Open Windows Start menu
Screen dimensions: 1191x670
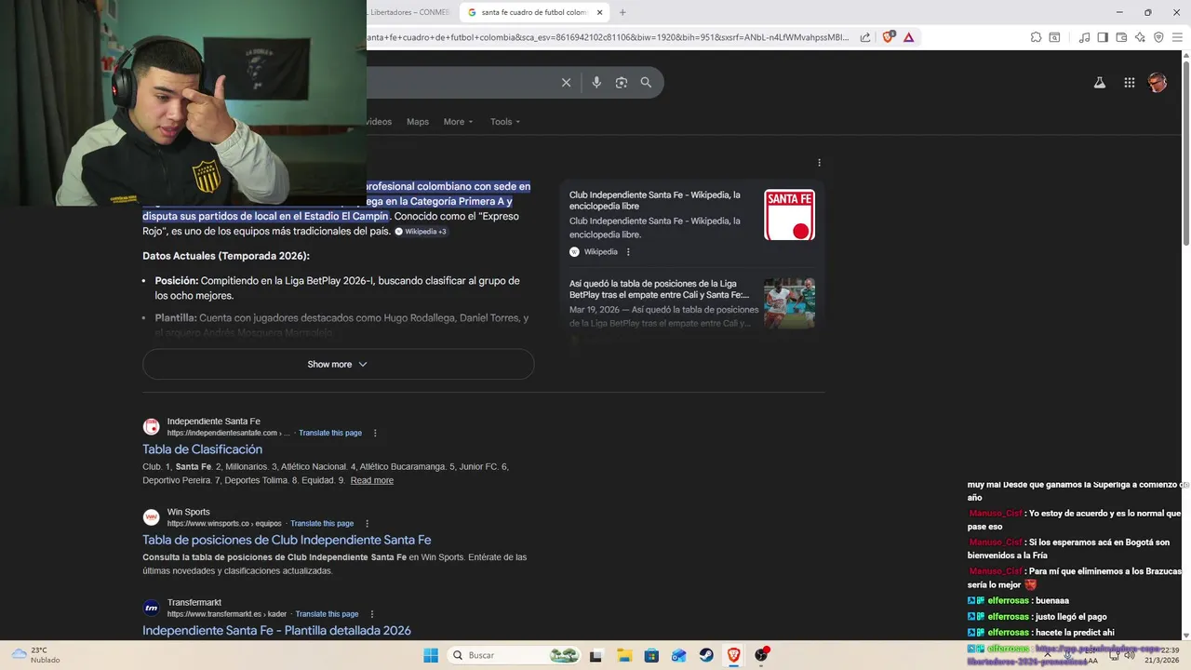431,655
